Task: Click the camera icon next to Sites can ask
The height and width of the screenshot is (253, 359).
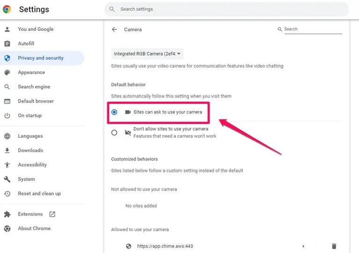Action: [x=128, y=112]
